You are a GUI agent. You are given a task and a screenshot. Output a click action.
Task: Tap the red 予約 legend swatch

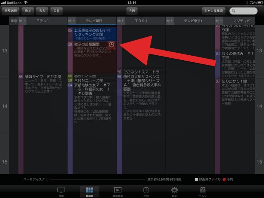(x=224, y=180)
